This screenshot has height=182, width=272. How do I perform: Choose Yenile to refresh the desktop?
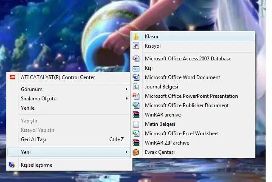69,108
